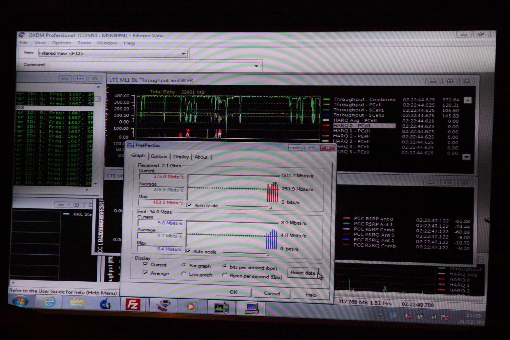
Task: Click the Windows Start orb
Action: pyautogui.click(x=20, y=301)
